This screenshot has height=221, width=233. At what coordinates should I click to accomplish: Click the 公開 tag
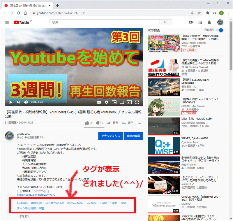pyautogui.click(x=123, y=203)
